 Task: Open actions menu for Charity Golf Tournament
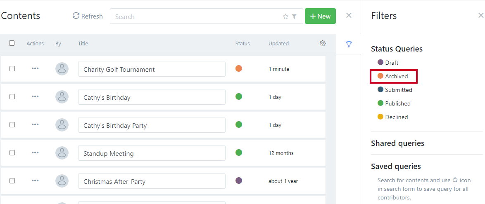click(x=35, y=68)
